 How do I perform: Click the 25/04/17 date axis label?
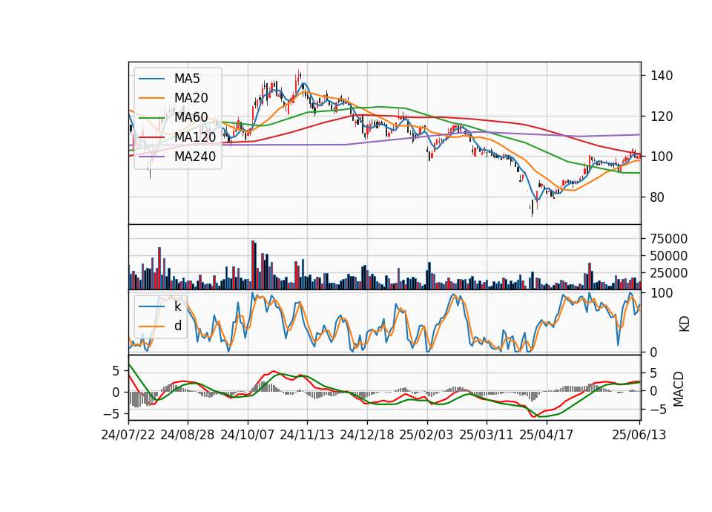[547, 435]
